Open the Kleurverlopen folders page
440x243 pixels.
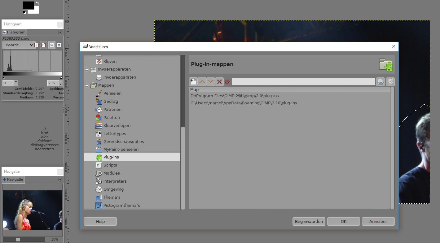pyautogui.click(x=117, y=126)
